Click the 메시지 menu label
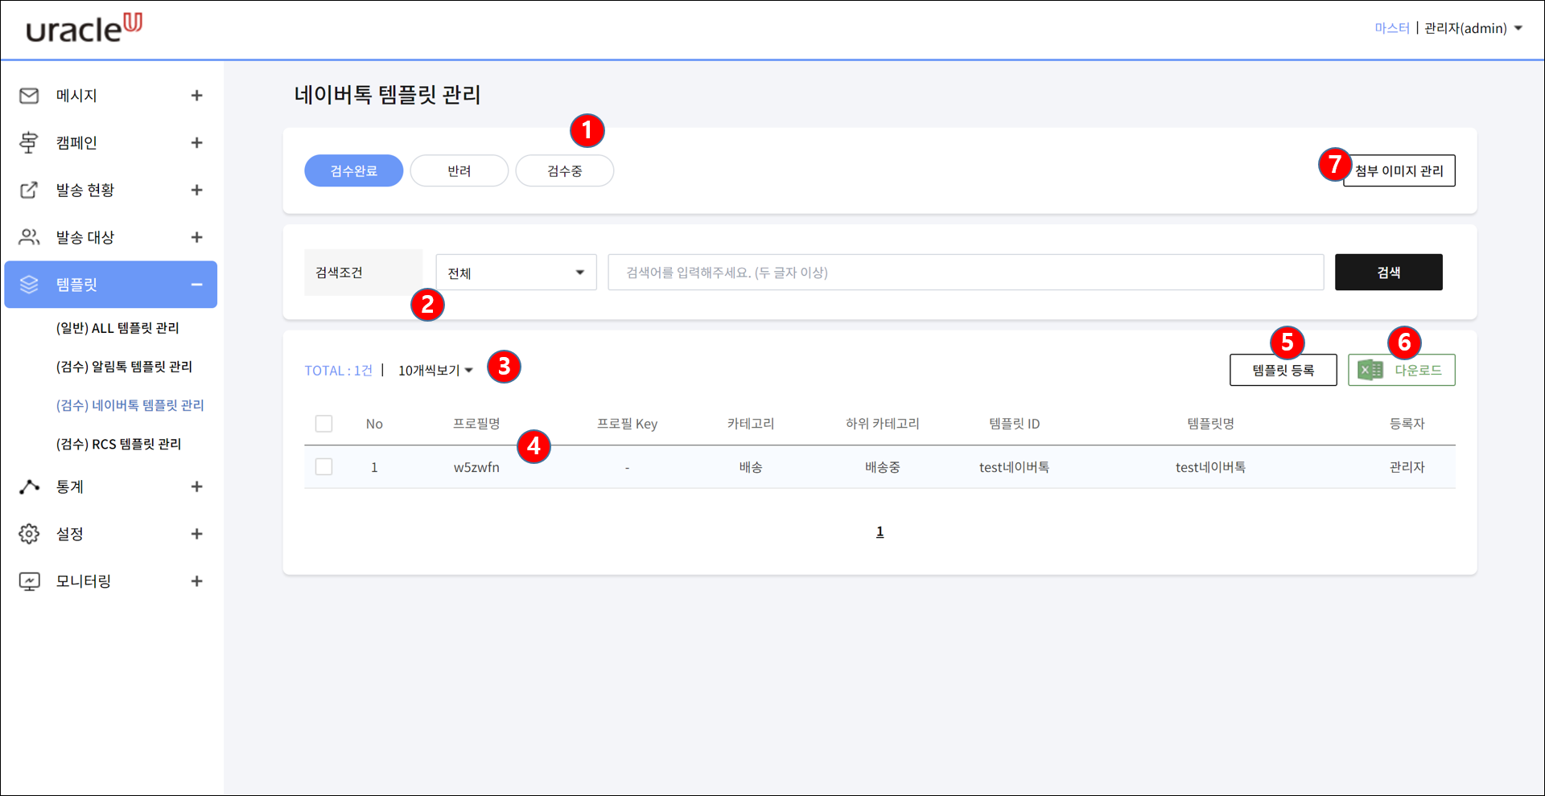Image resolution: width=1545 pixels, height=796 pixels. point(76,96)
